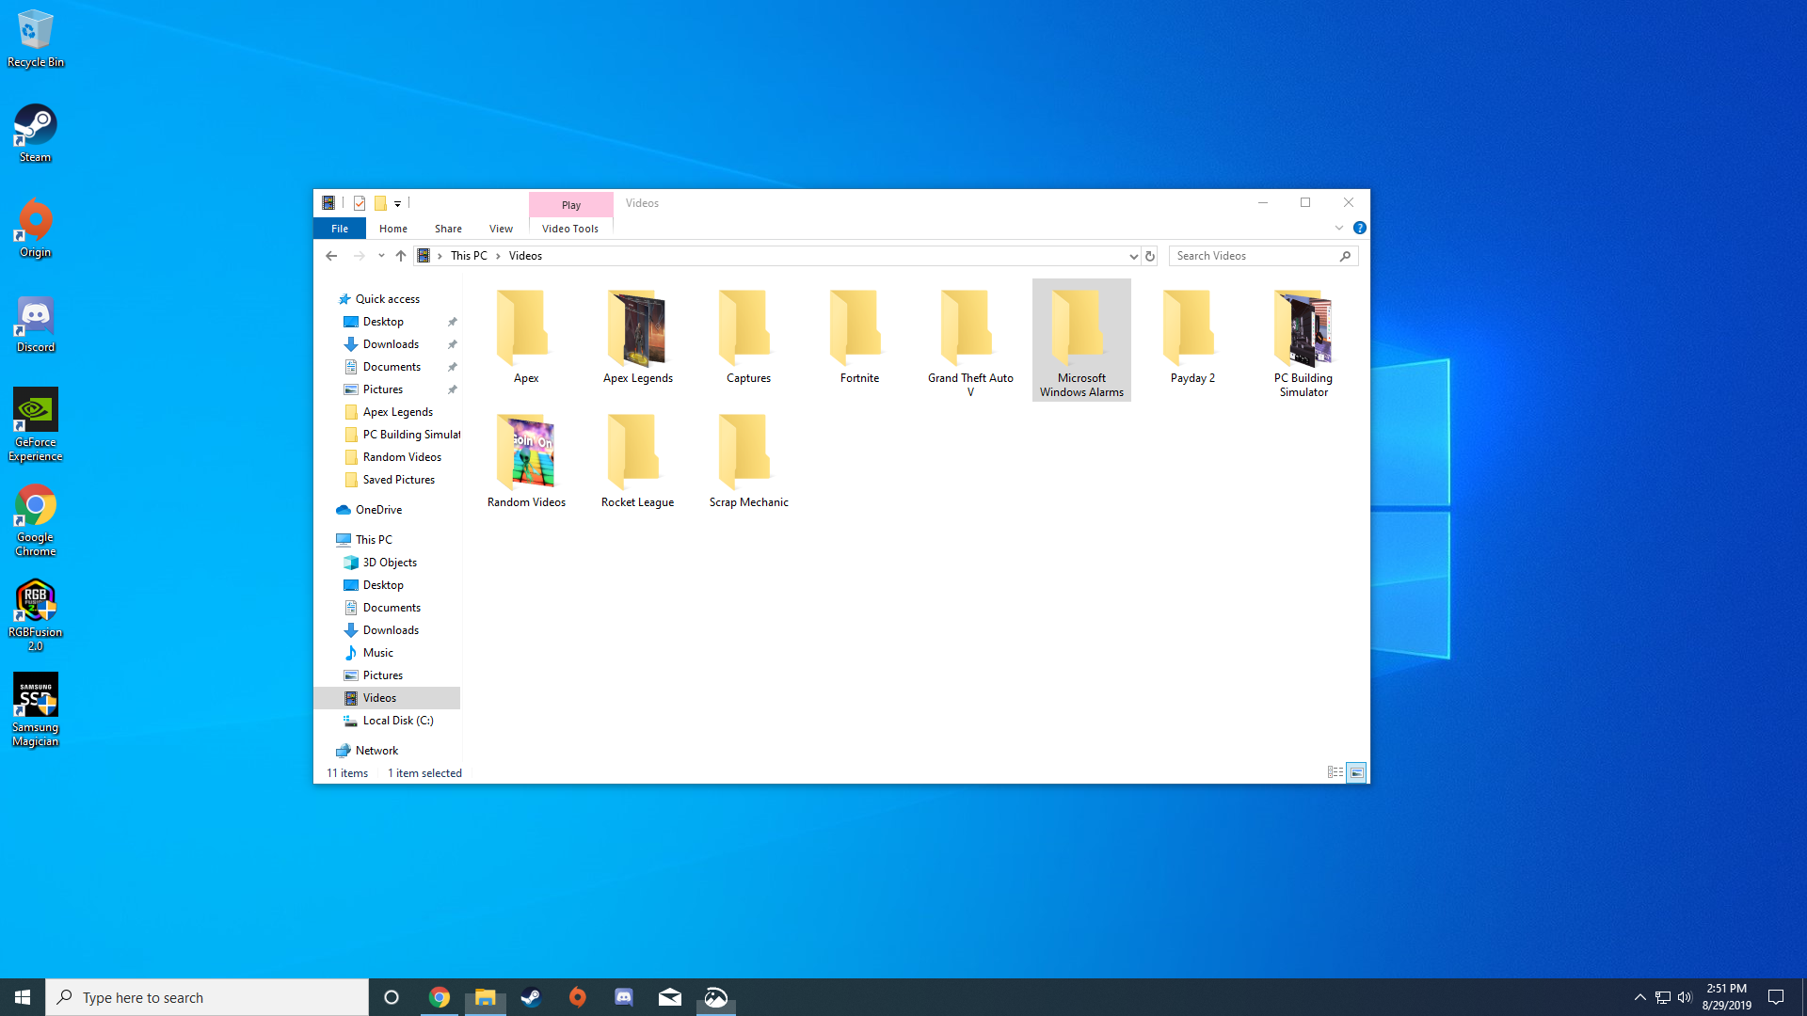Open pinned Desktop under Quick access
This screenshot has width=1807, height=1016.
pyautogui.click(x=383, y=322)
